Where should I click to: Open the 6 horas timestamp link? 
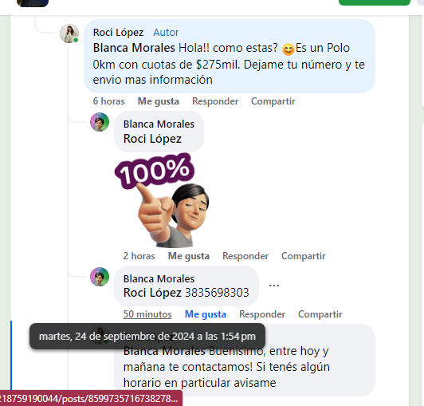click(108, 101)
